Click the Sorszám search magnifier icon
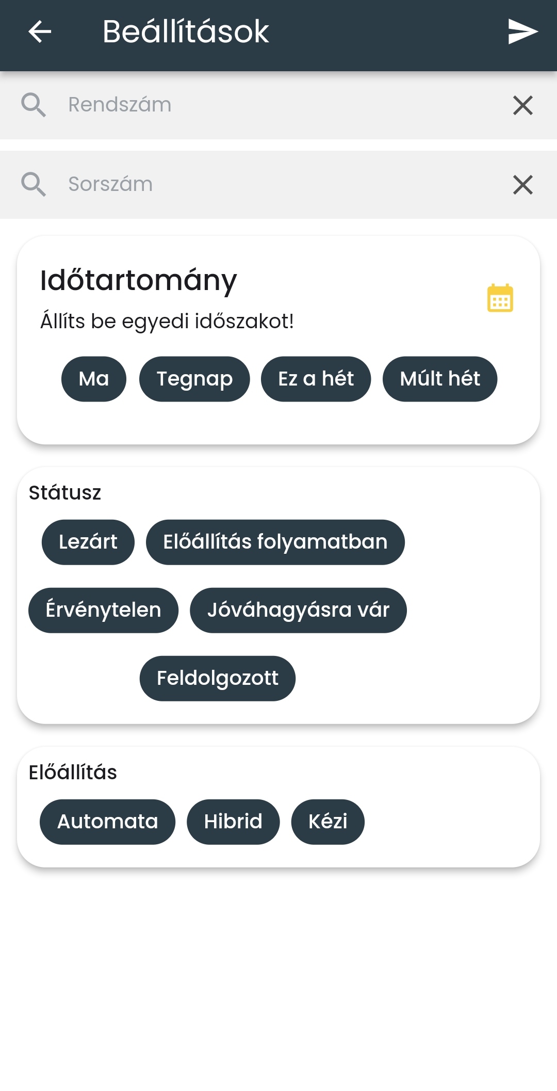 coord(34,184)
